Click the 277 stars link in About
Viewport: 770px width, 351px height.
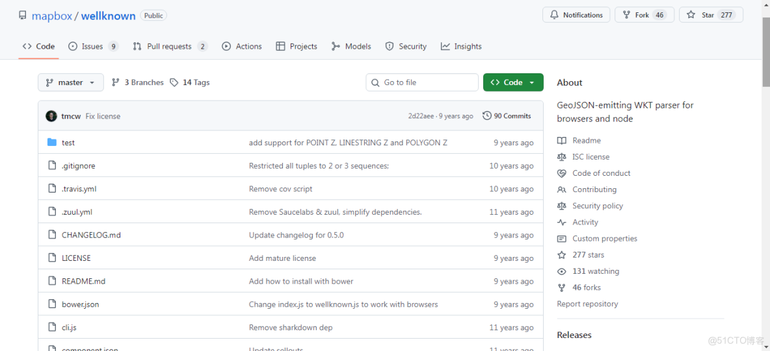pos(589,255)
